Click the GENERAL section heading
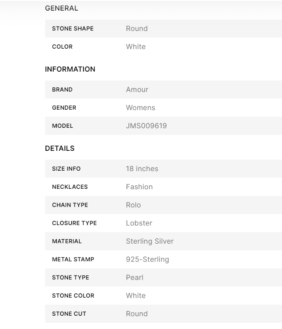 click(62, 8)
